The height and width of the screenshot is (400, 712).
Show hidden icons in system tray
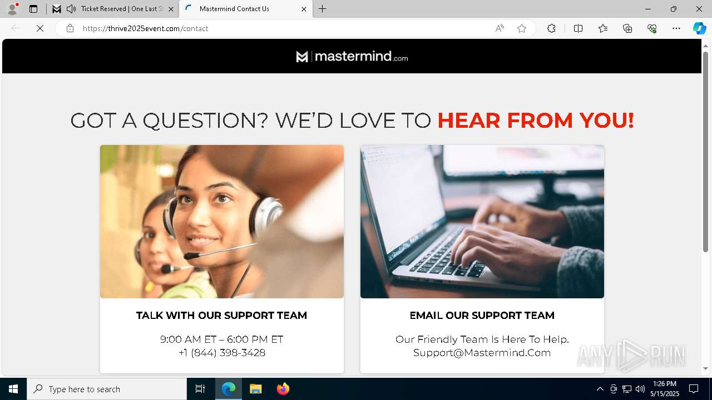coord(600,389)
